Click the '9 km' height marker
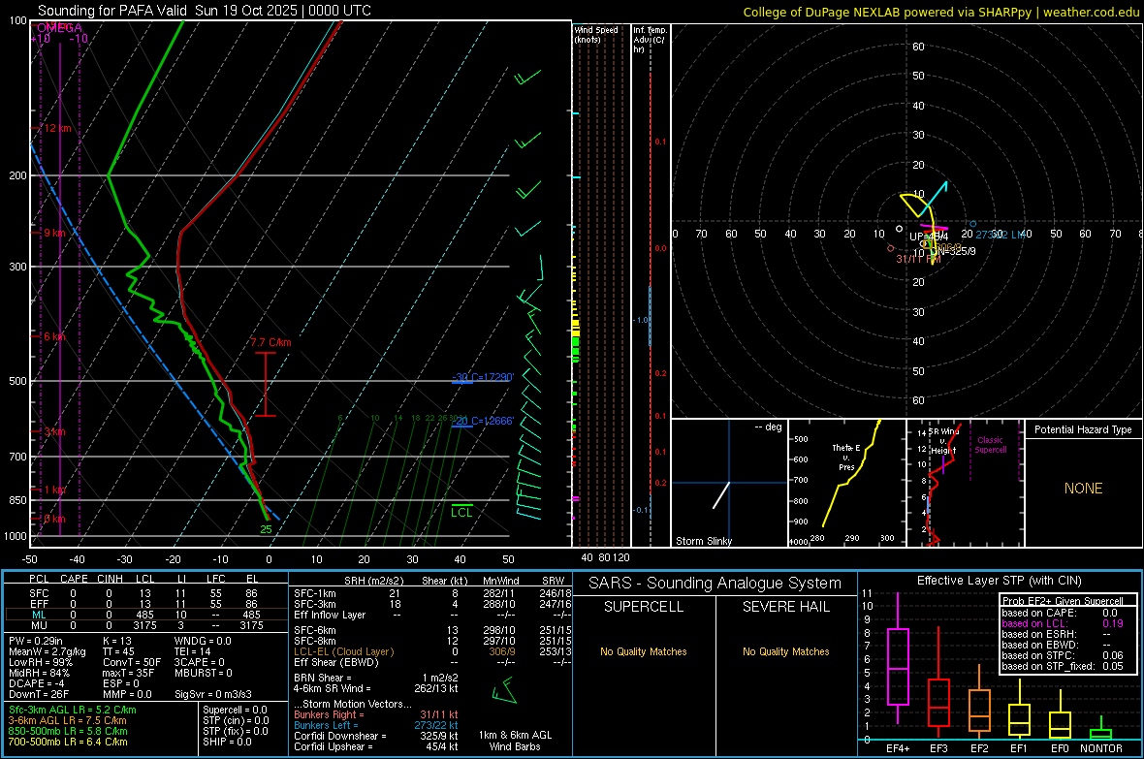Screen dimensions: 1144x759 (x=54, y=233)
